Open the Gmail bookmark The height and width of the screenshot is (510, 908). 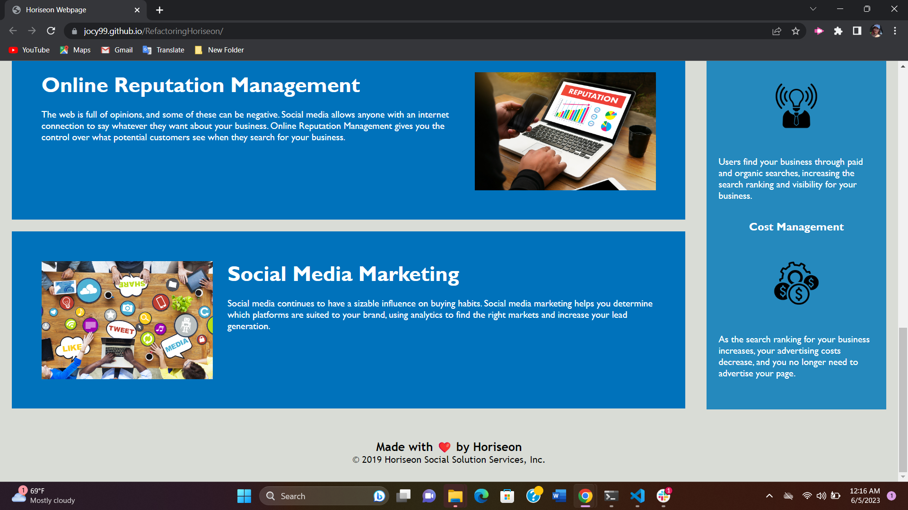tap(117, 50)
